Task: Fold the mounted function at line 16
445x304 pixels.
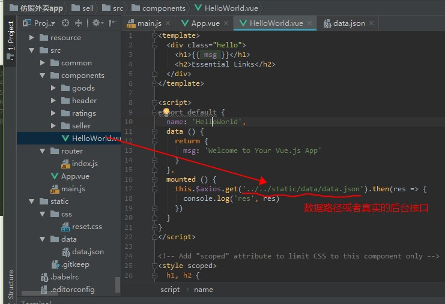Action: [x=154, y=179]
